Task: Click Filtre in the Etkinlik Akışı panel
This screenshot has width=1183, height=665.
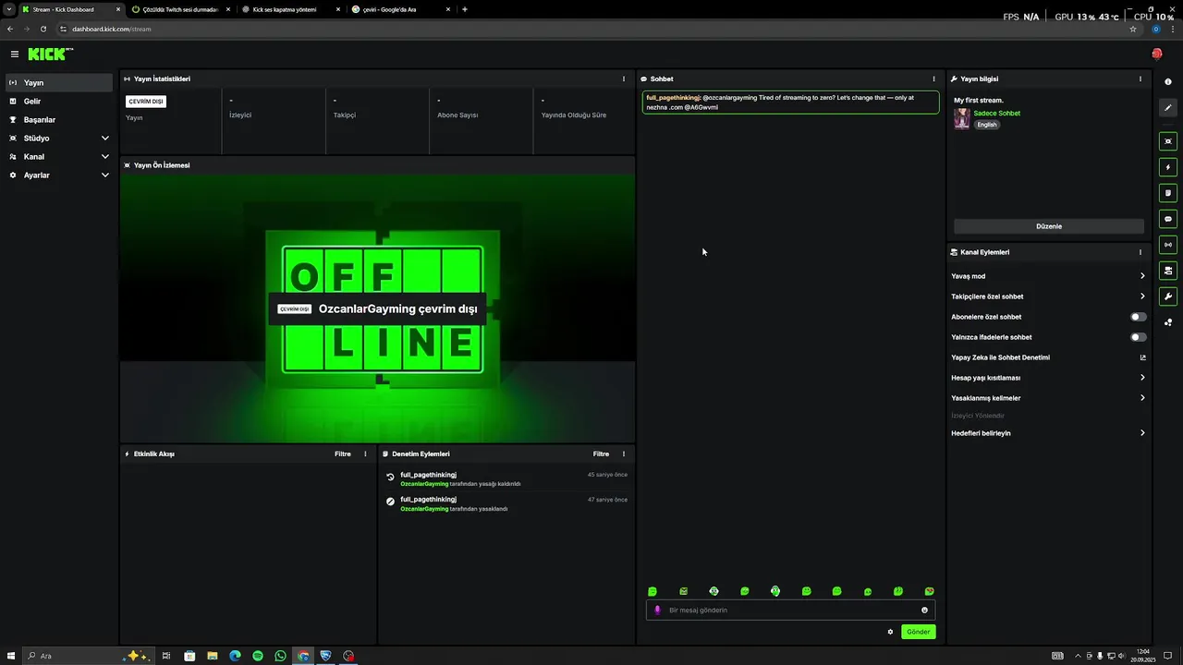Action: [343, 453]
